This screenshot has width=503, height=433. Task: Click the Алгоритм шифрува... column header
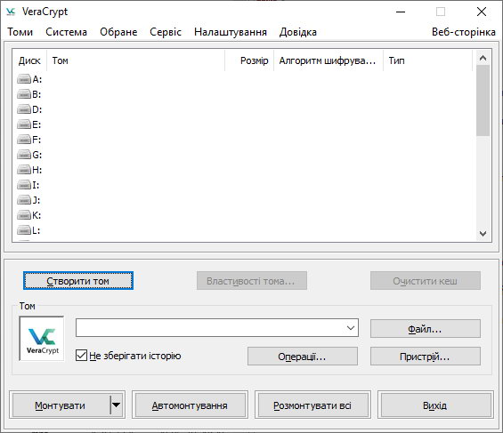(329, 60)
